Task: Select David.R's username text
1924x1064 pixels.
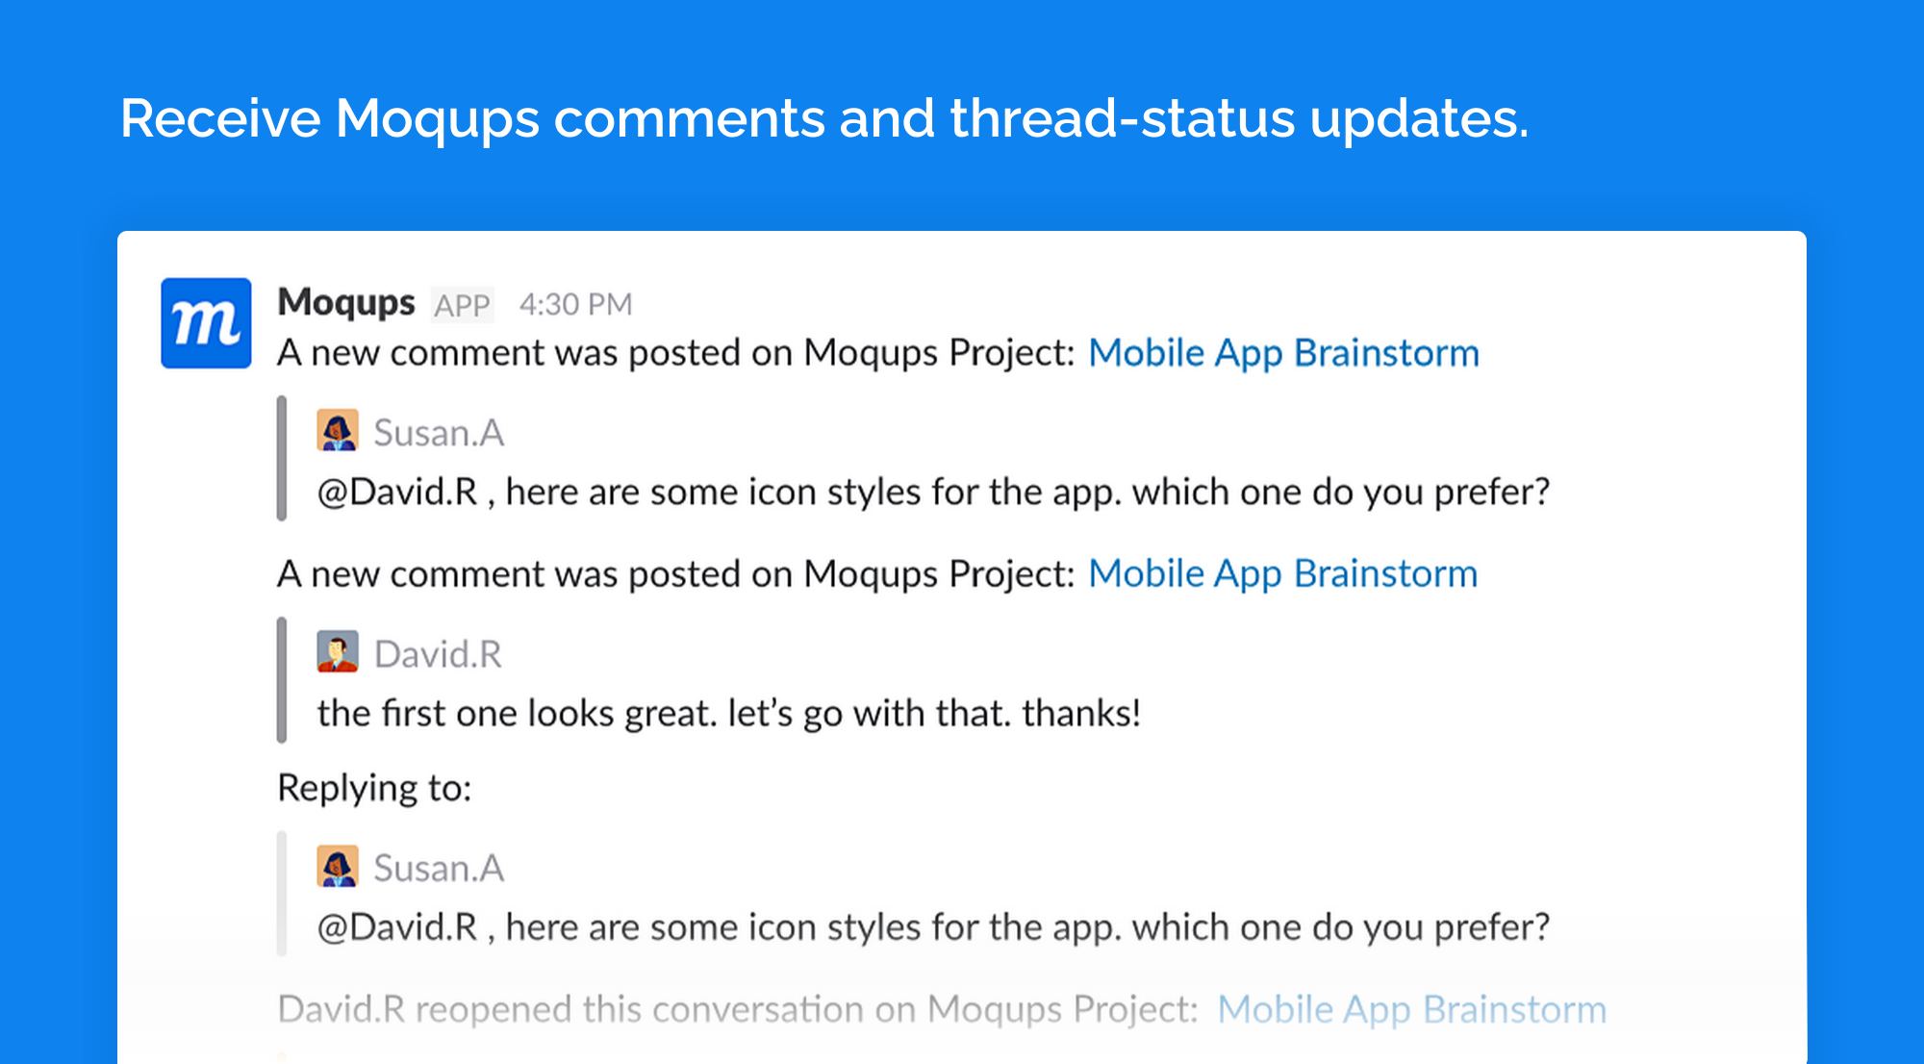Action: [438, 652]
